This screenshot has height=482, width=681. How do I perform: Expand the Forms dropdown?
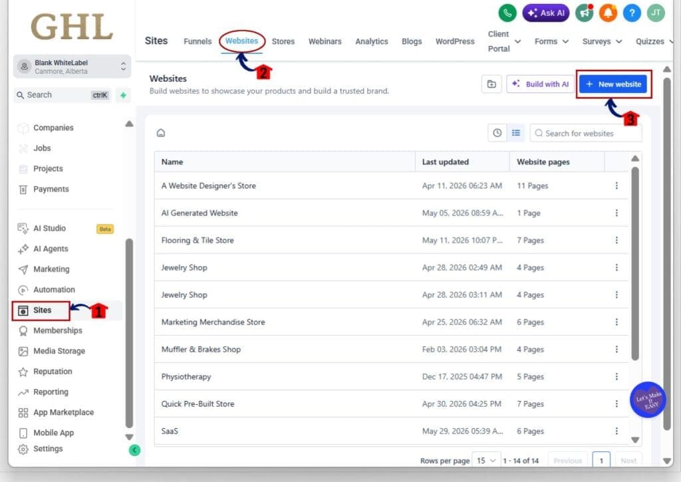point(551,41)
